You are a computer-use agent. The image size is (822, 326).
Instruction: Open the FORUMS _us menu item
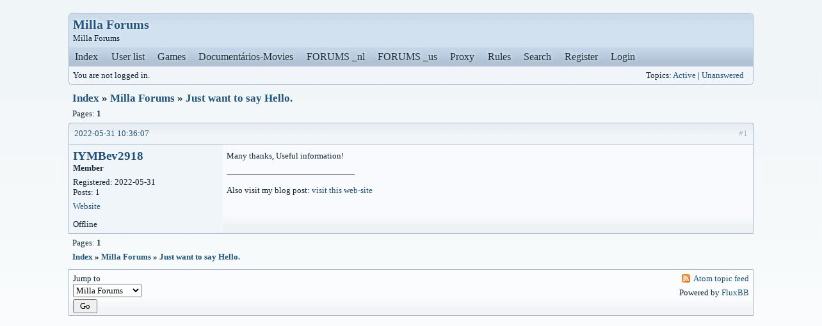pyautogui.click(x=407, y=57)
